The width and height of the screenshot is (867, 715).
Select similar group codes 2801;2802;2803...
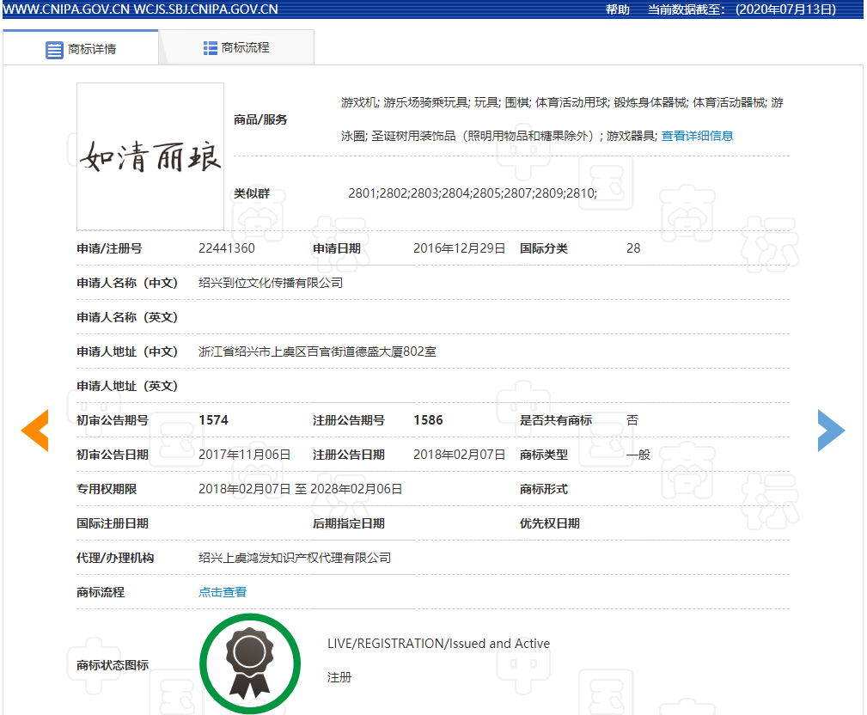[394, 193]
